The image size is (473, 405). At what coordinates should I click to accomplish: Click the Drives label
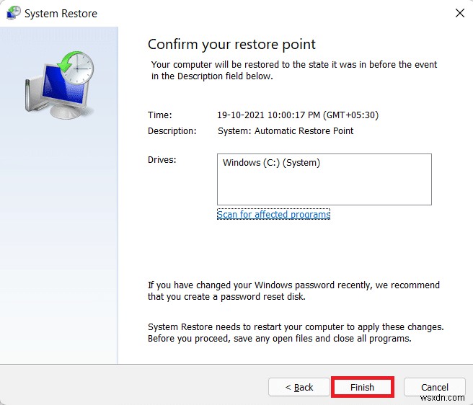pos(162,159)
